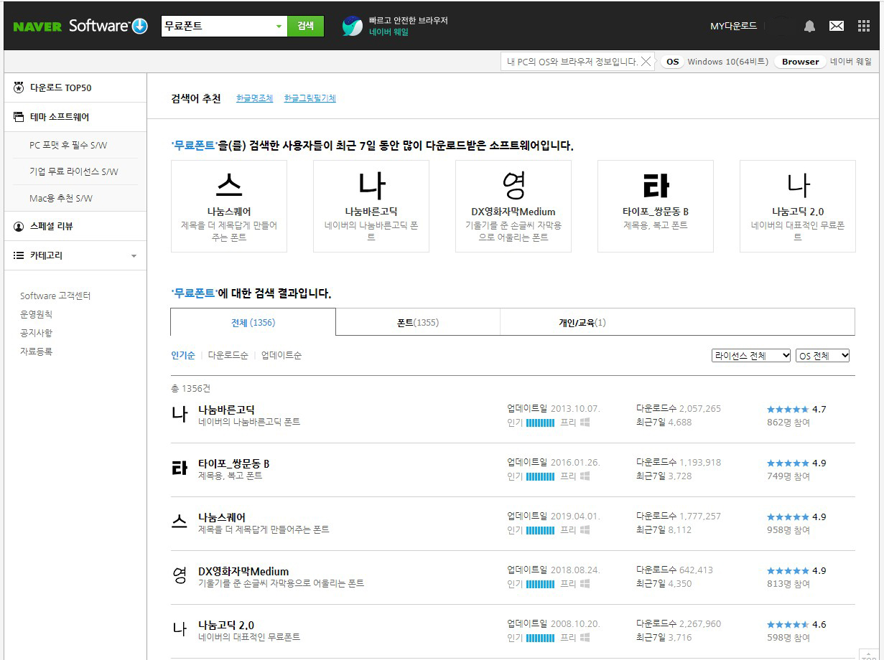
Task: Open the mail envelope icon
Action: pos(837,26)
